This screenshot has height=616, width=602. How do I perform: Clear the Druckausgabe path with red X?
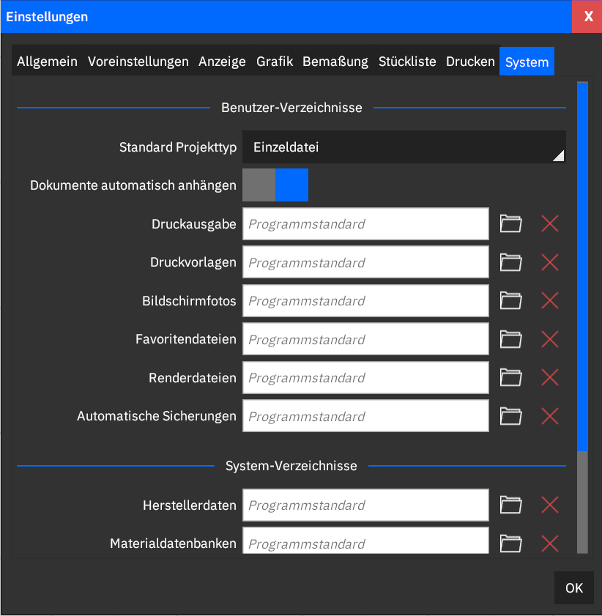pos(550,224)
